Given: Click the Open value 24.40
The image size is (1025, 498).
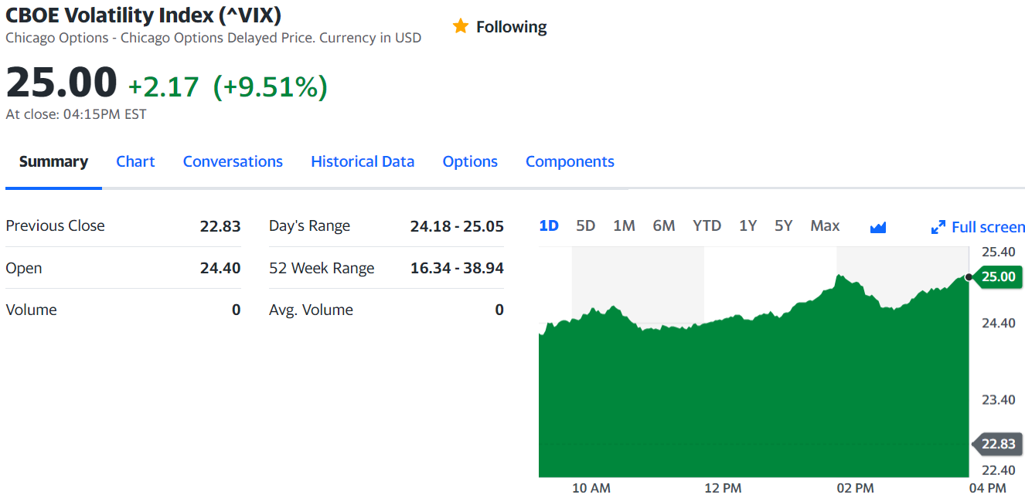Looking at the screenshot, I should (x=220, y=268).
